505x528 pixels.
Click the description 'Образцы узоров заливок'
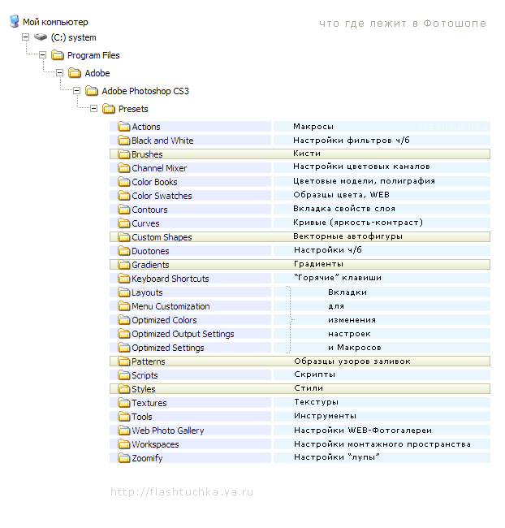[x=352, y=361]
